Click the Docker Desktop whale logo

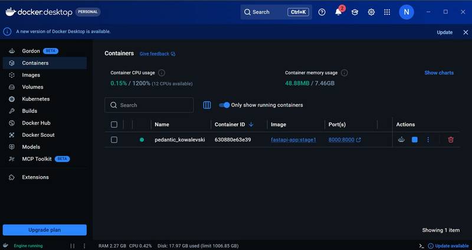point(11,12)
